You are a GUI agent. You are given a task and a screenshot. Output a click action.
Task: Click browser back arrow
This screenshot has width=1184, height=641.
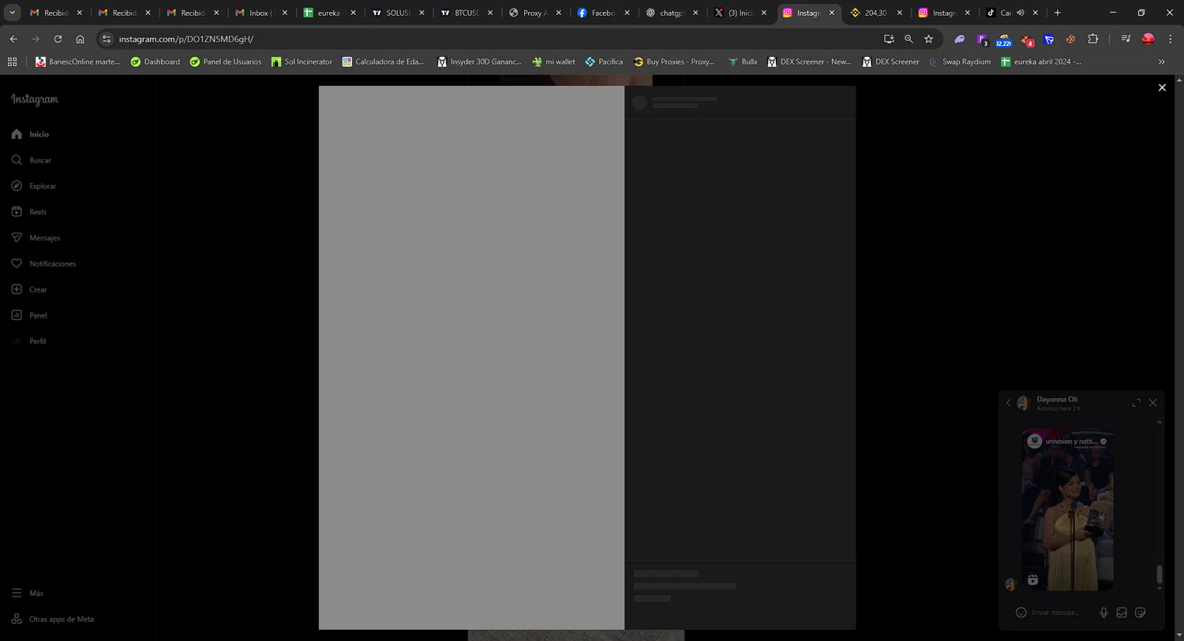click(13, 39)
